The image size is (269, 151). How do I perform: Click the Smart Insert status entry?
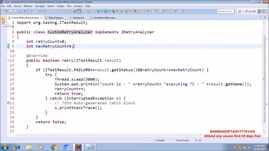[182, 141]
